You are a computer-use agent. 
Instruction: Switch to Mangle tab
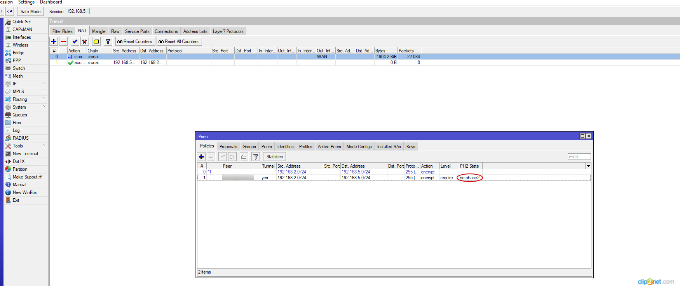[x=99, y=31]
